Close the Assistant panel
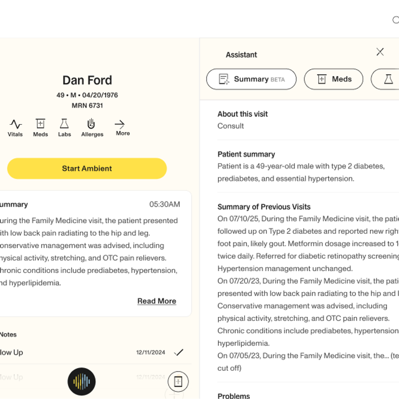The height and width of the screenshot is (399, 399). 380,52
